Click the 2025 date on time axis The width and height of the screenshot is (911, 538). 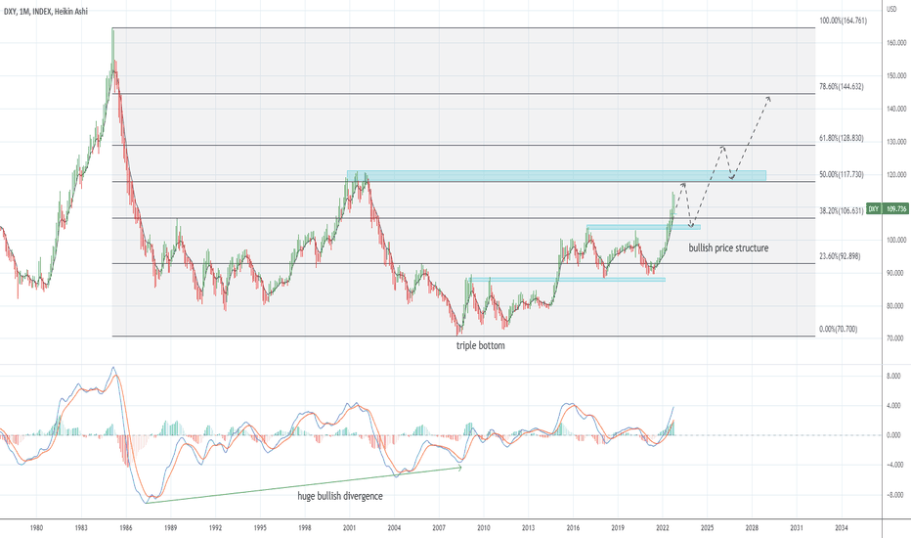tap(707, 528)
